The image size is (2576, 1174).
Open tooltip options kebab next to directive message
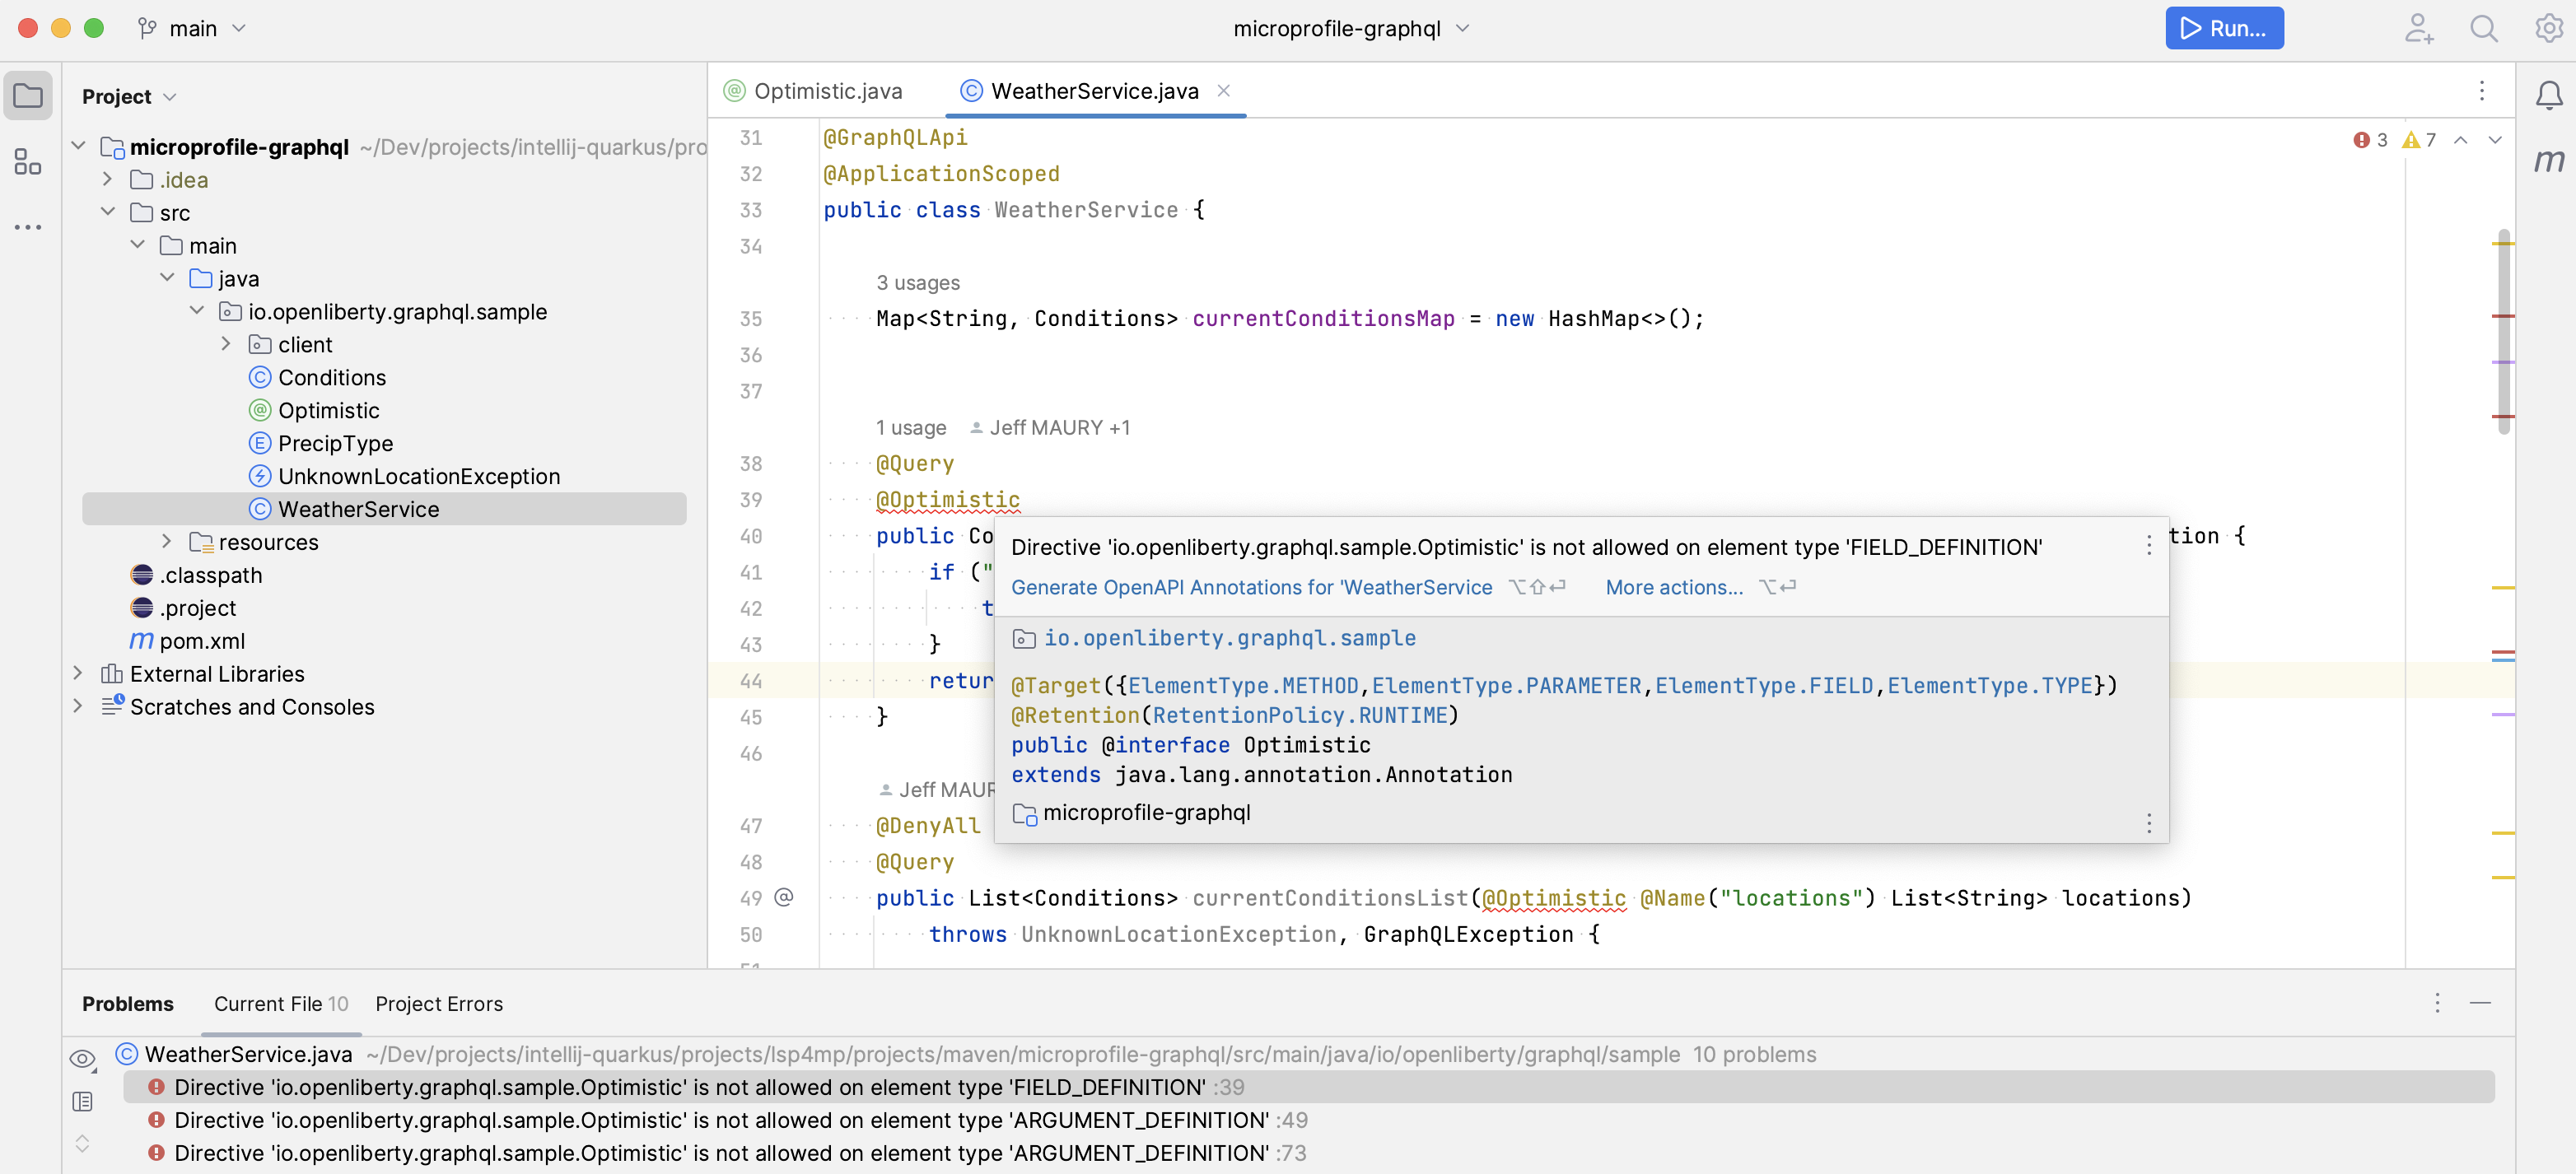tap(2148, 545)
